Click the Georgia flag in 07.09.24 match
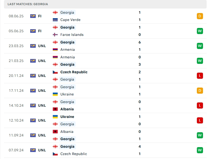210x159 pixels. (55, 147)
